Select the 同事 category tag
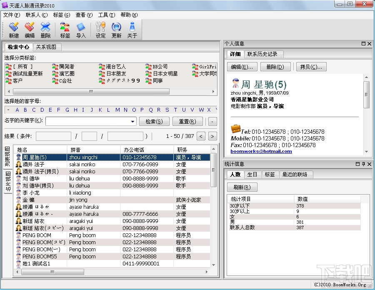Screen dimensions: 375x290 (154, 80)
